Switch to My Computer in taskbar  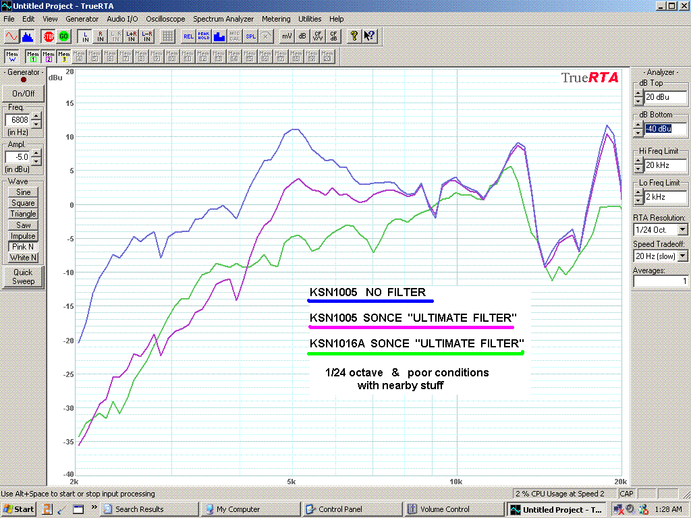(250, 509)
